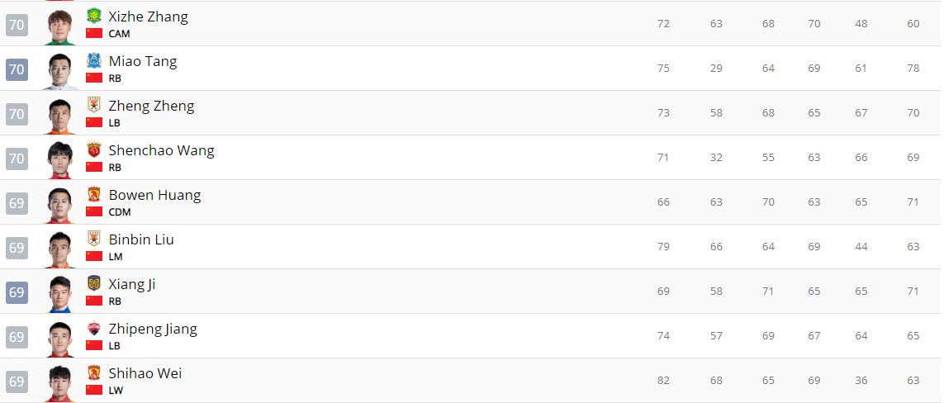
Task: Open Xizhe Zhang's player page
Action: coord(148,17)
